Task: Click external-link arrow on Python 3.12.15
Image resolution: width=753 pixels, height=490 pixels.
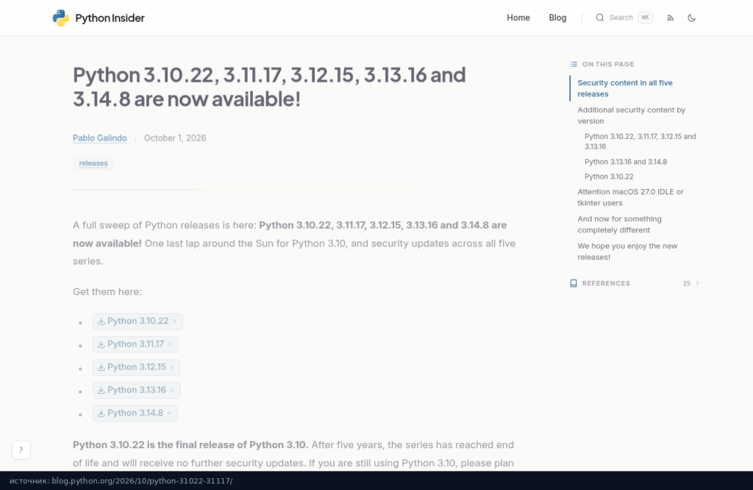Action: [x=172, y=368]
